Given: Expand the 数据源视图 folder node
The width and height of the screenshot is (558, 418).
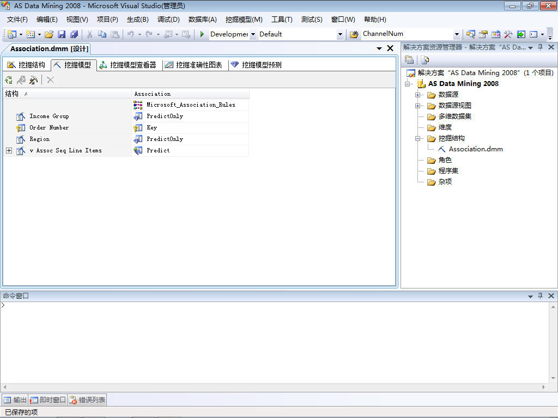Looking at the screenshot, I should click(418, 106).
